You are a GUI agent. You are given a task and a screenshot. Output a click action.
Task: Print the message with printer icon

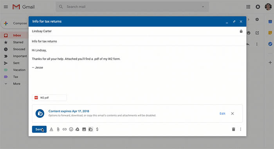[x=249, y=33]
